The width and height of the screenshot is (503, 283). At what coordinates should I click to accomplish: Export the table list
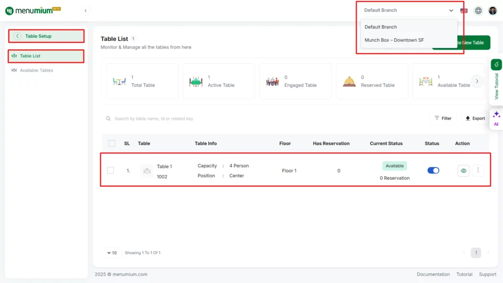point(475,118)
